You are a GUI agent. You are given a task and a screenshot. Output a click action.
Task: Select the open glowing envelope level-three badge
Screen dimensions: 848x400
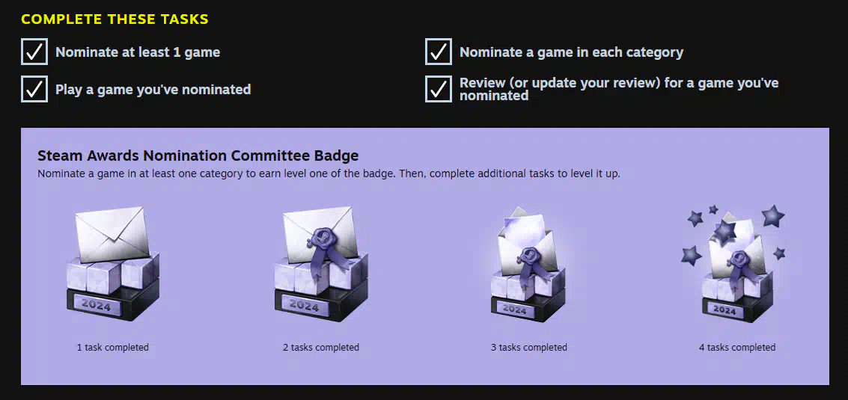pos(528,265)
